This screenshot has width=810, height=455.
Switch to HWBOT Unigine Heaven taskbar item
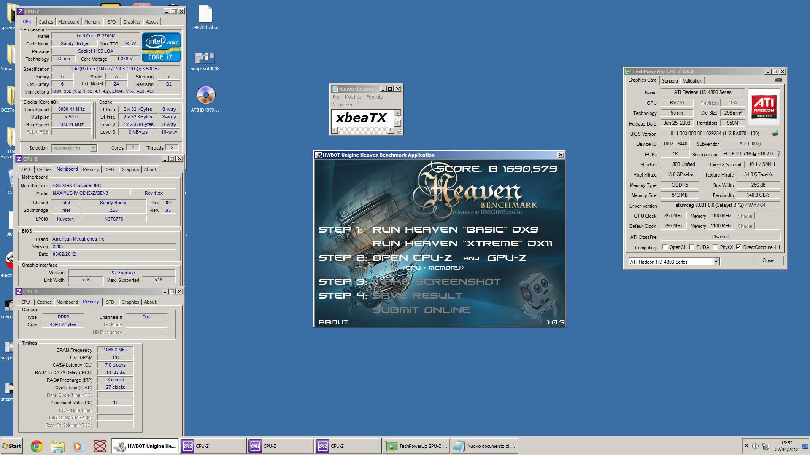pyautogui.click(x=146, y=446)
